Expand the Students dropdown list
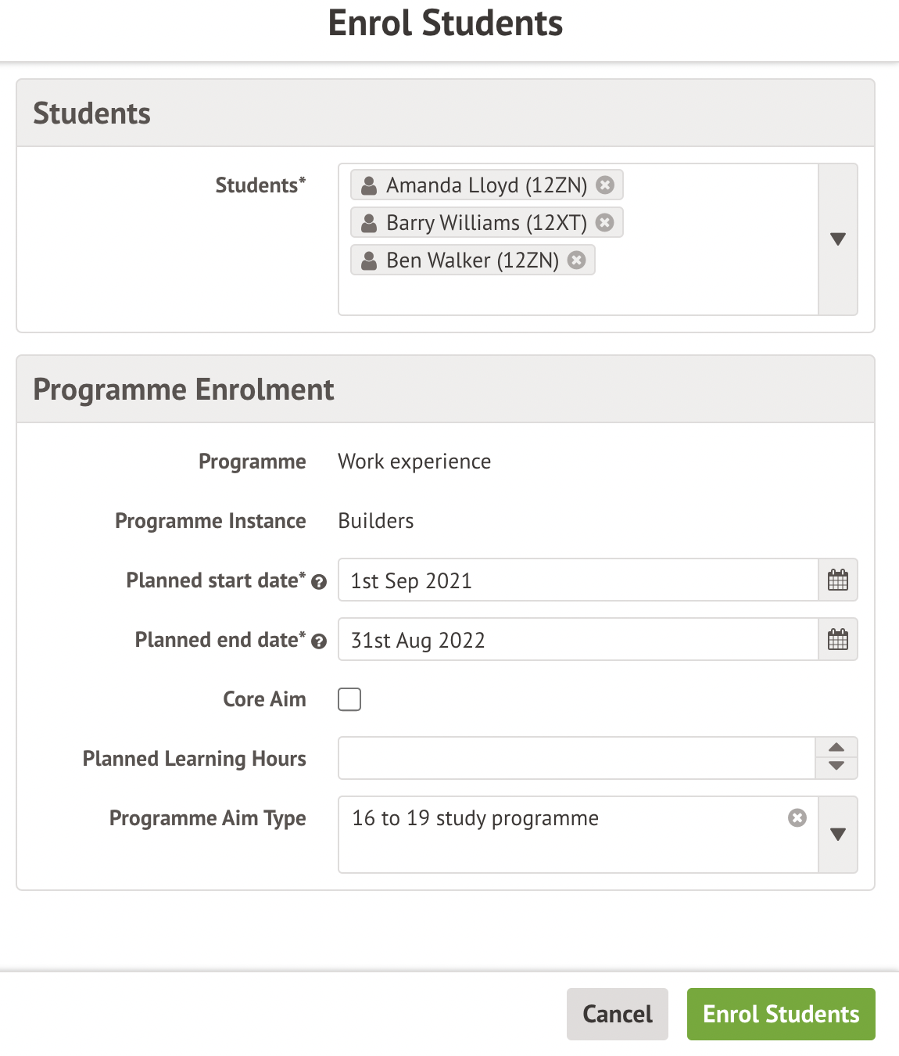This screenshot has height=1056, width=899. point(838,239)
